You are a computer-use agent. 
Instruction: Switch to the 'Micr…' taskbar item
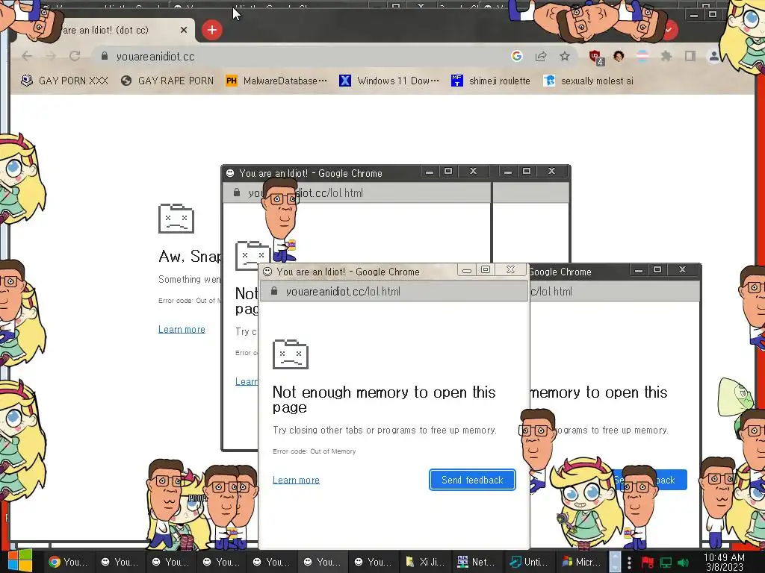tap(581, 562)
